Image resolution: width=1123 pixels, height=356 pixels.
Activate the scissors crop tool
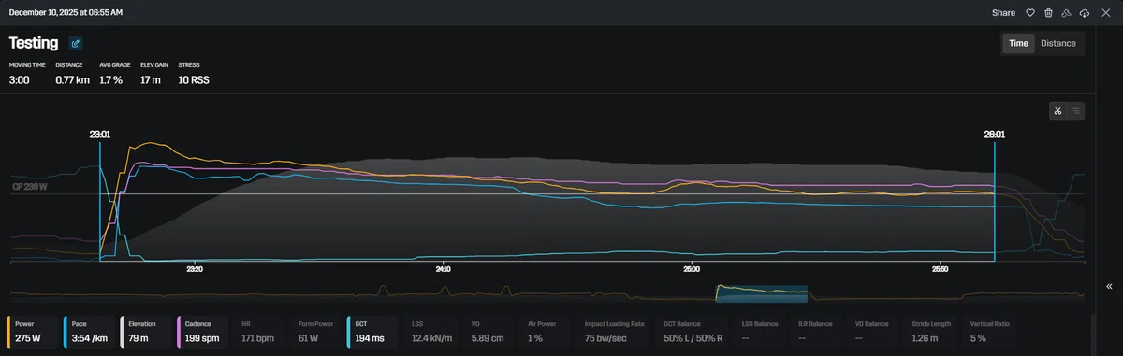1057,110
